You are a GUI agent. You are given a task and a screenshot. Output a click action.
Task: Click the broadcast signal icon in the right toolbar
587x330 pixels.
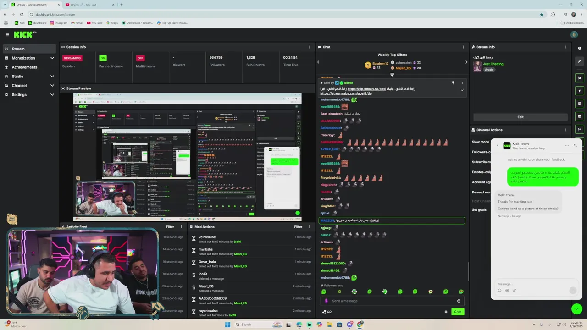[580, 129]
